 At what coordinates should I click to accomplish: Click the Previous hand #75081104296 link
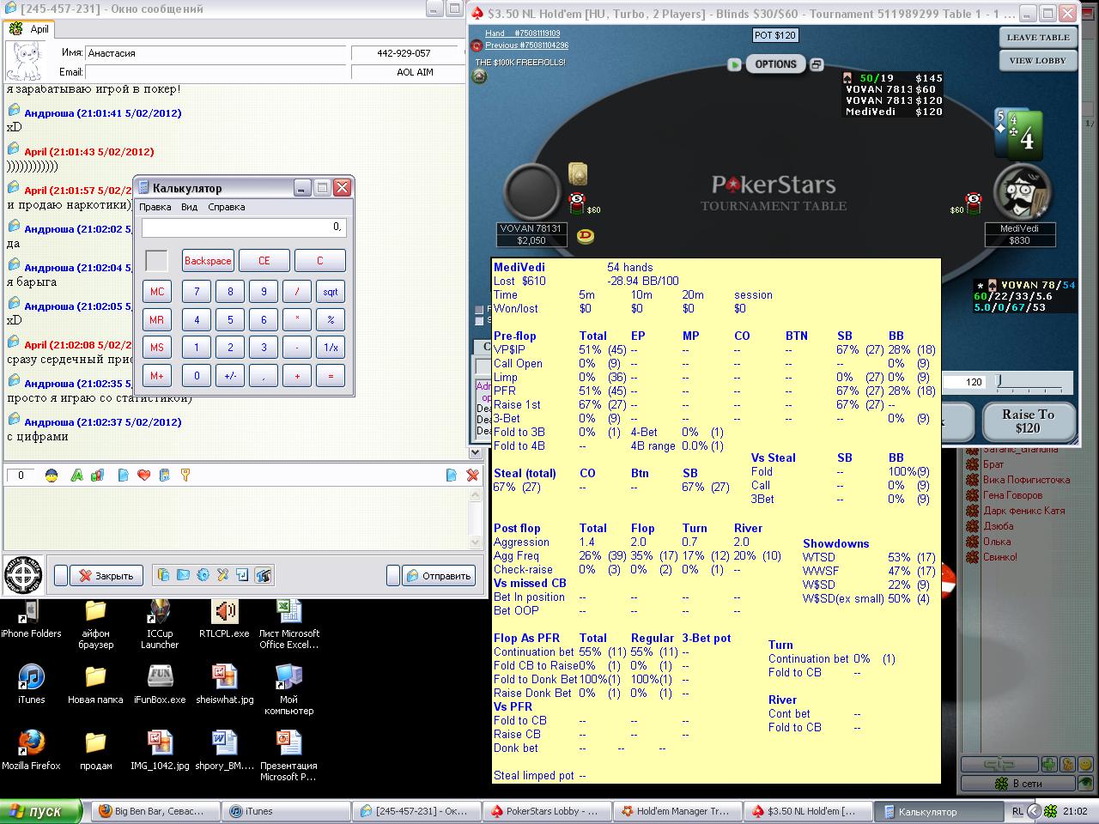[x=527, y=45]
